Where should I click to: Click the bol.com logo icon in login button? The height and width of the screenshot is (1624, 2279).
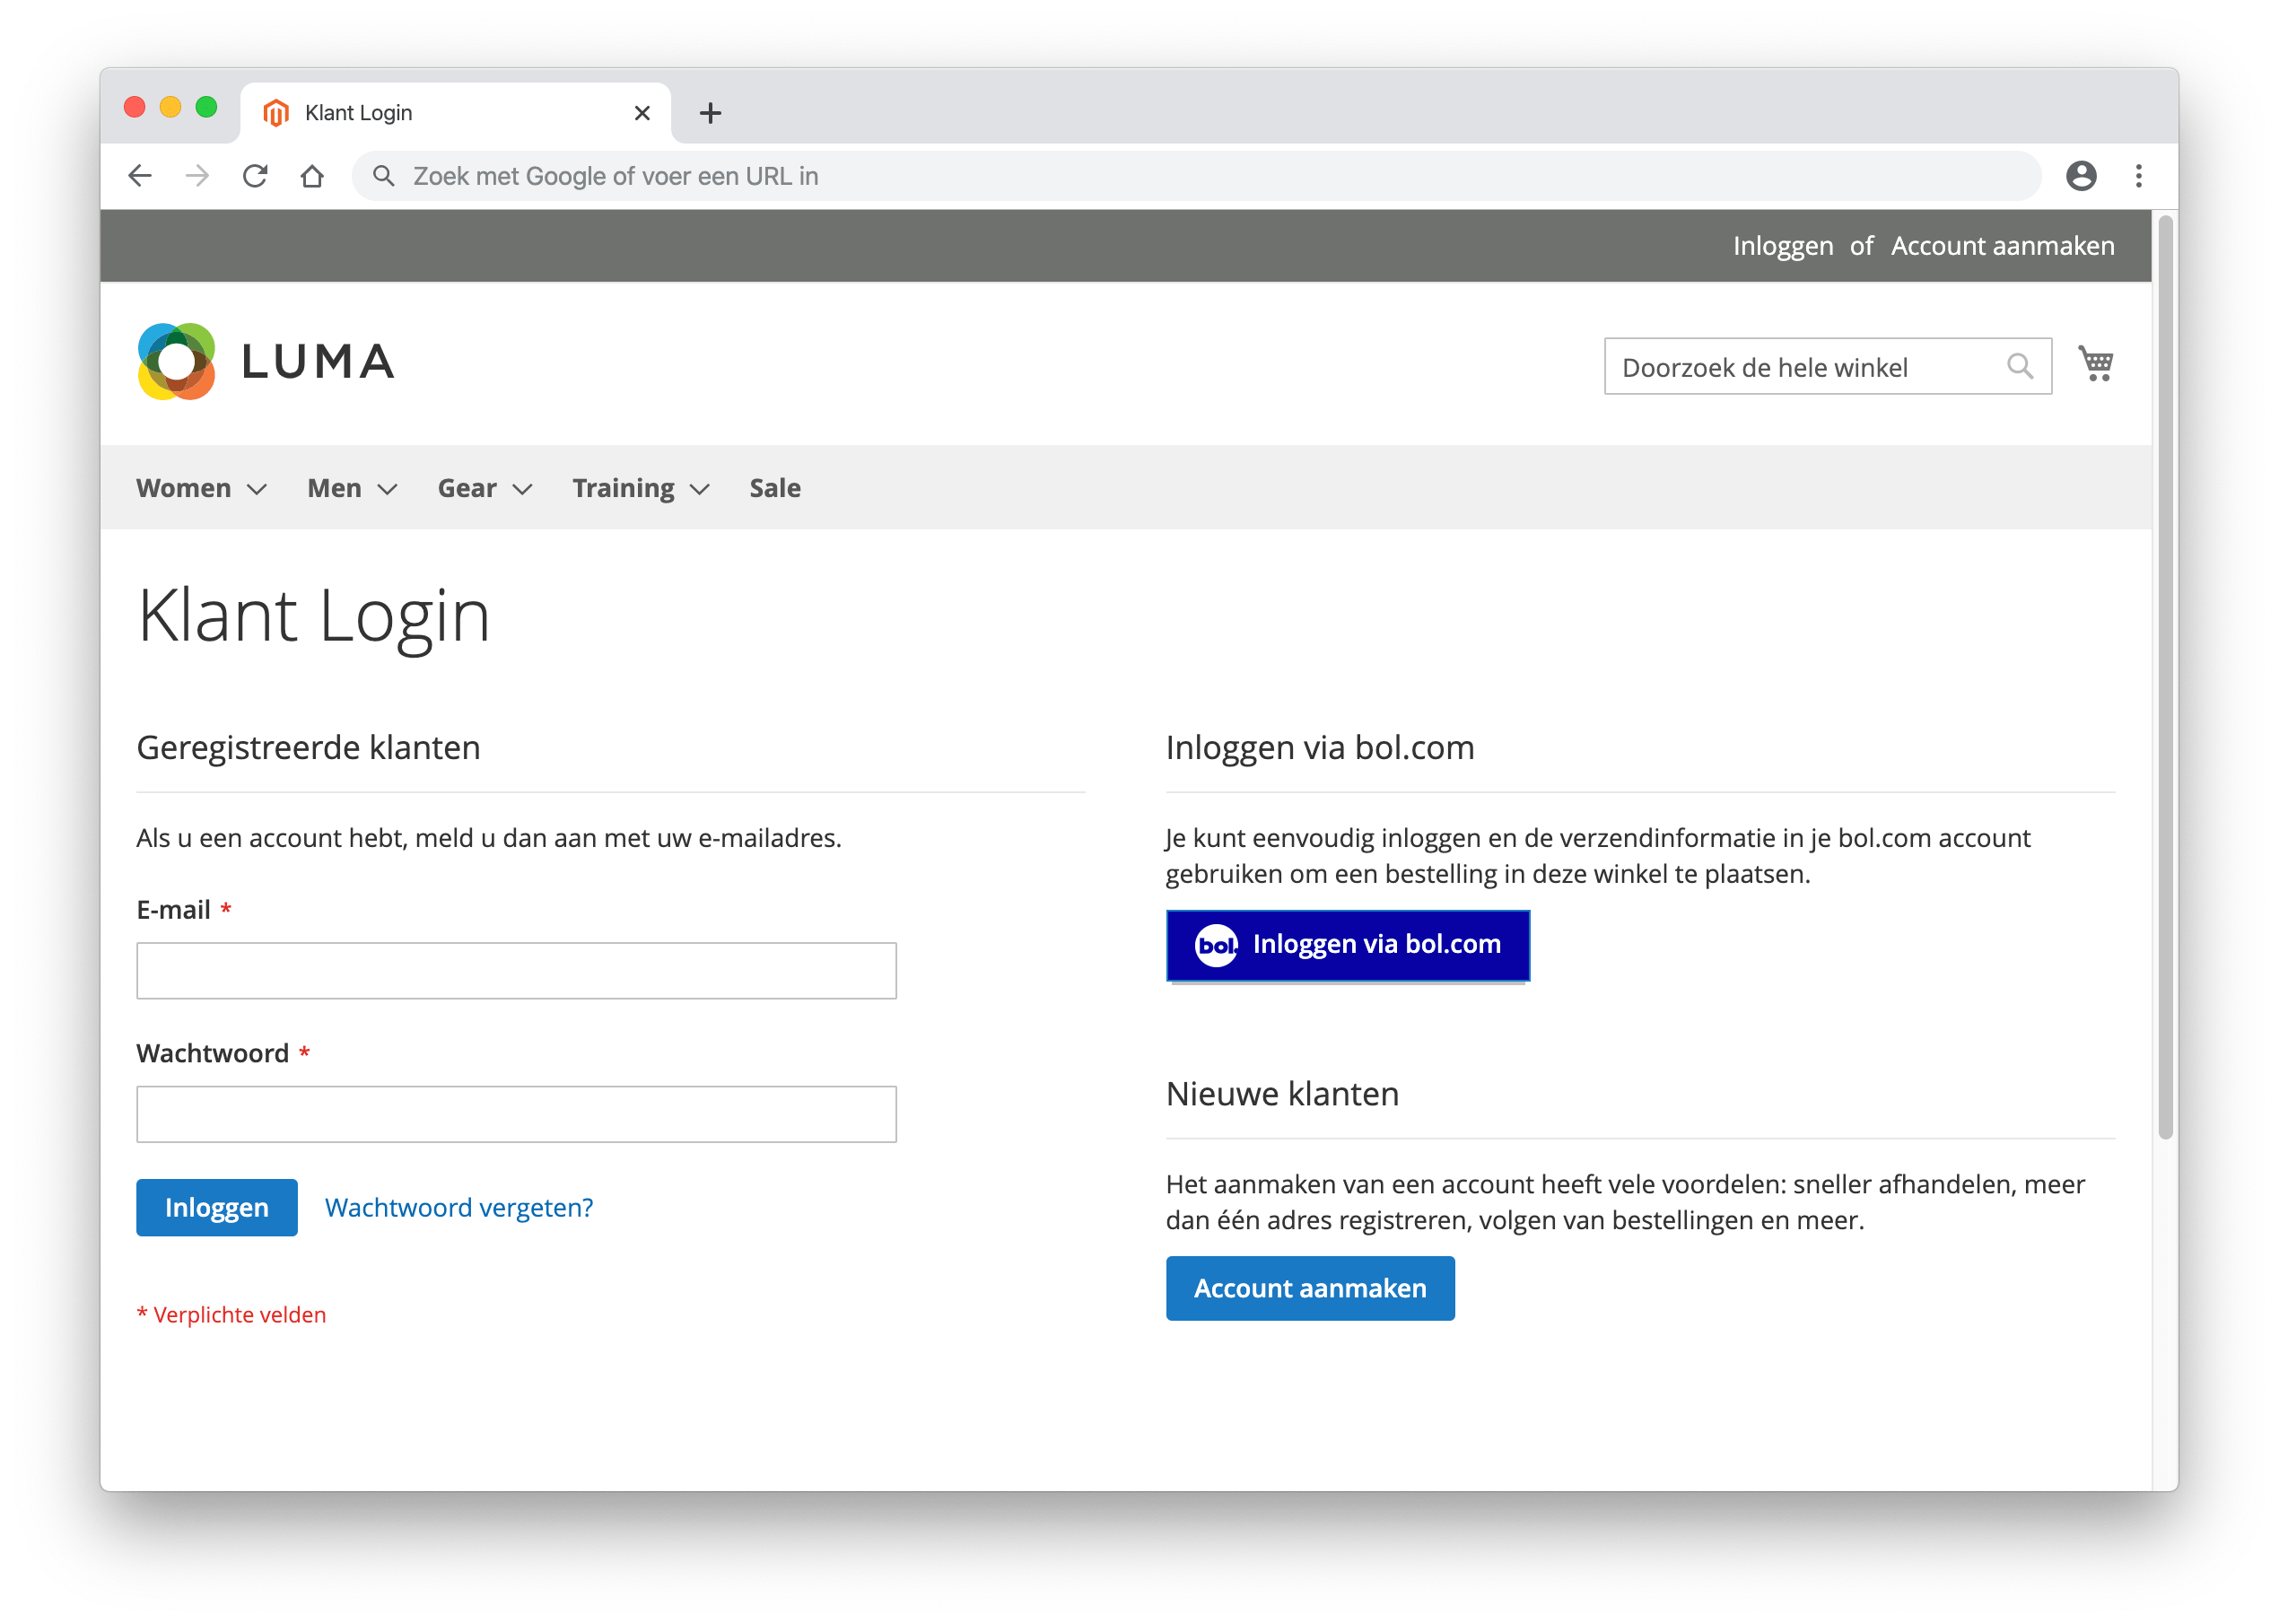(1216, 946)
